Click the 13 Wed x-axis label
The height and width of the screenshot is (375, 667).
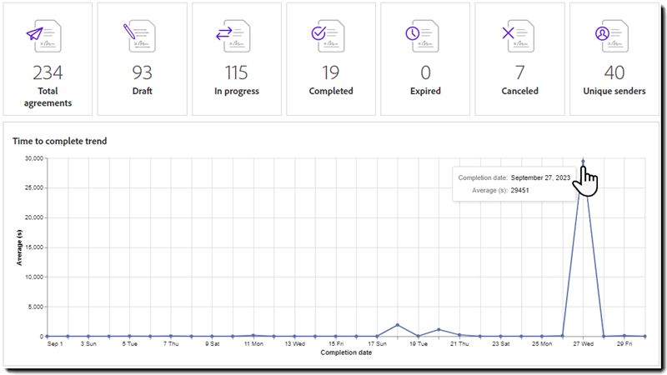tap(294, 344)
